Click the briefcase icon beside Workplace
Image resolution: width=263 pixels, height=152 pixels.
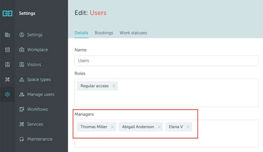[22, 50]
